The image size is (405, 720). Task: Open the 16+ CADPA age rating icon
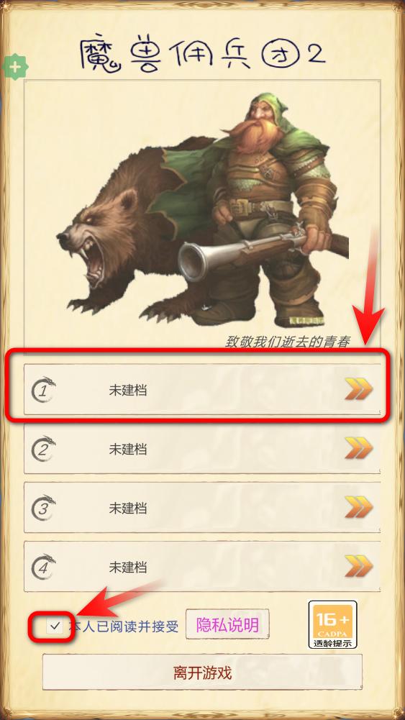pos(332,624)
